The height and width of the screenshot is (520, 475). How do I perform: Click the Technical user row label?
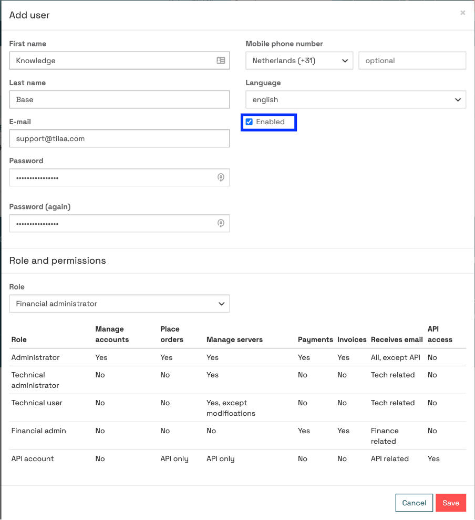pos(37,403)
